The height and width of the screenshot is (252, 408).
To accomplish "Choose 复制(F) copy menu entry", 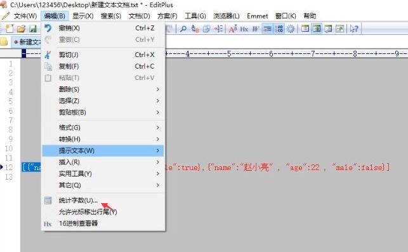I will (103, 67).
